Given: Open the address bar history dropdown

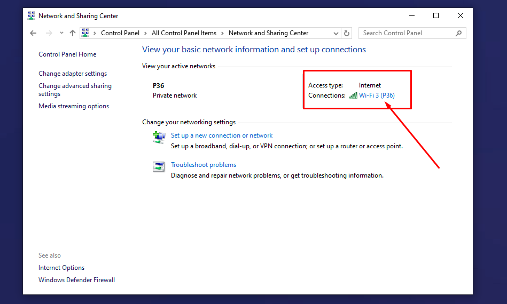Looking at the screenshot, I should [336, 33].
